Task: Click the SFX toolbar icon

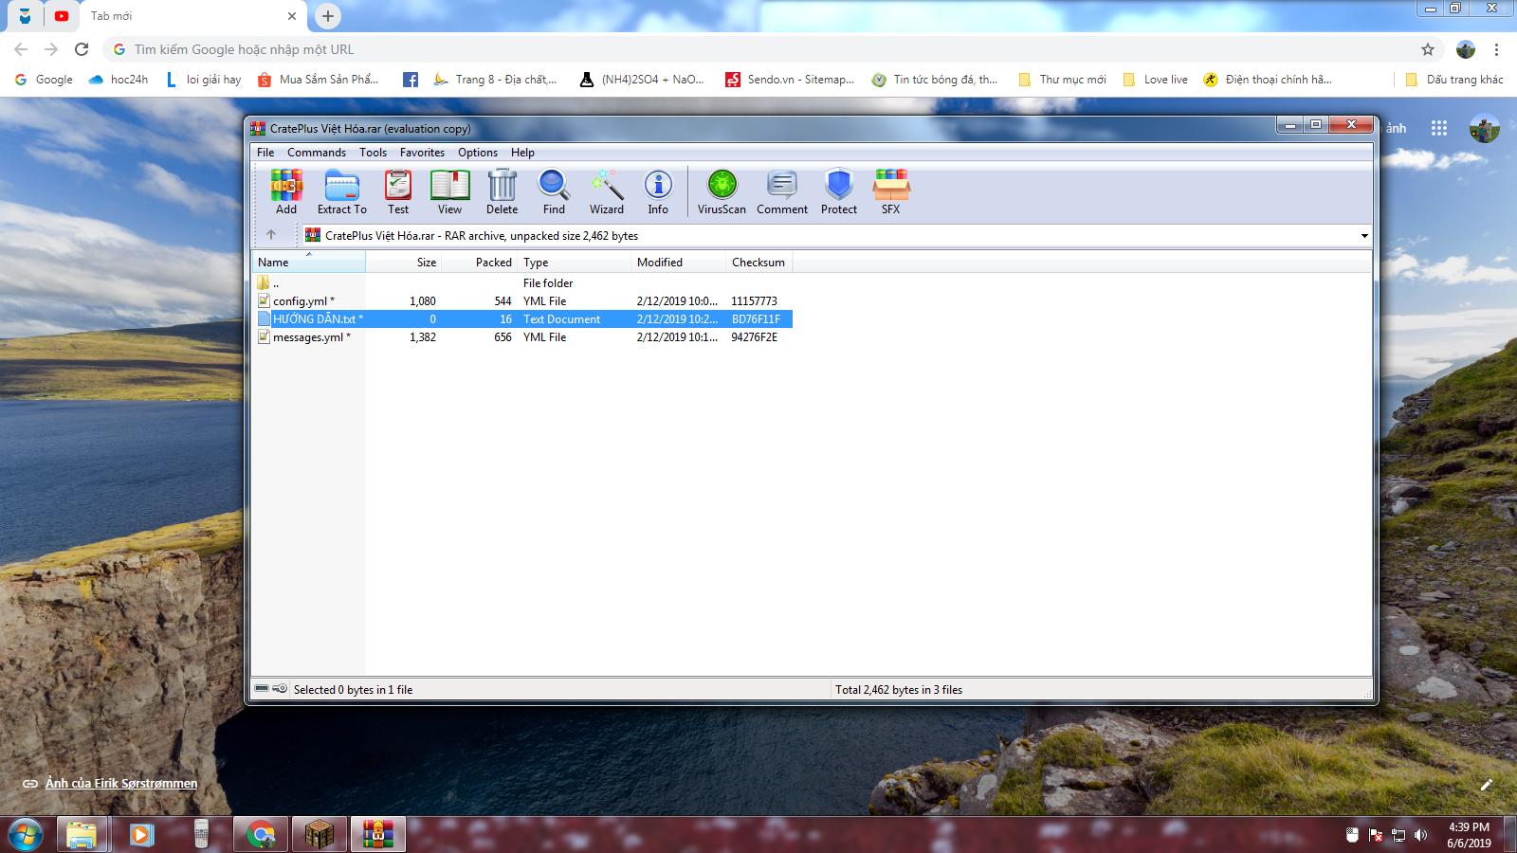Action: [891, 191]
